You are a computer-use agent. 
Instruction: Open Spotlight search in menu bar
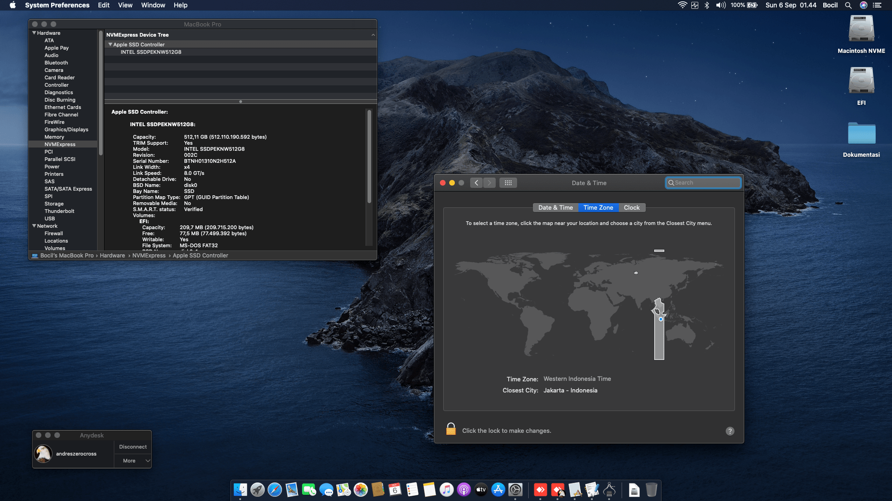tap(848, 5)
